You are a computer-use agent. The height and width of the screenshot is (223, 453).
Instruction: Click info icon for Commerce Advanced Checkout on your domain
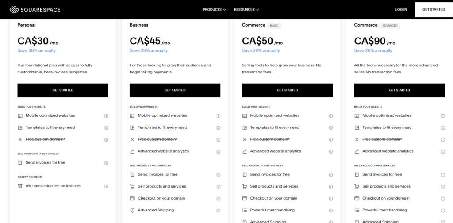(x=443, y=198)
